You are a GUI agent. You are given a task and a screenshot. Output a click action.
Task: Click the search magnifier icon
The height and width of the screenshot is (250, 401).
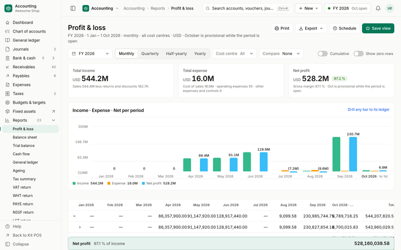[207, 8]
